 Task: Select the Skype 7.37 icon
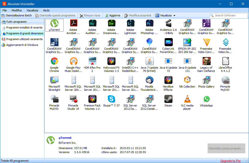(111, 99)
